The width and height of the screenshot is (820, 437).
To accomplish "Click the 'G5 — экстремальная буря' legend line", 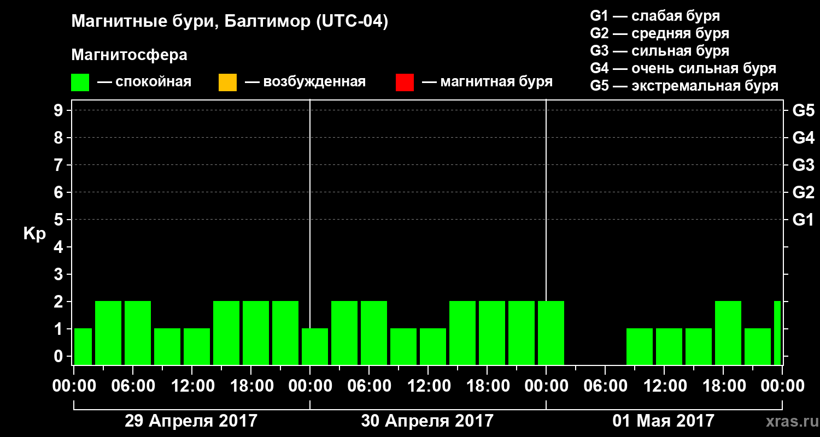I will click(x=684, y=86).
